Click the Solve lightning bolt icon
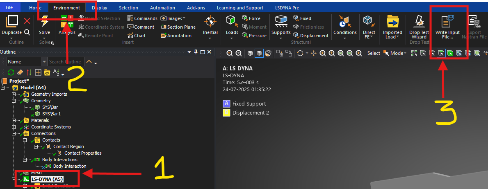This screenshot has height=189, width=488. pyautogui.click(x=45, y=21)
